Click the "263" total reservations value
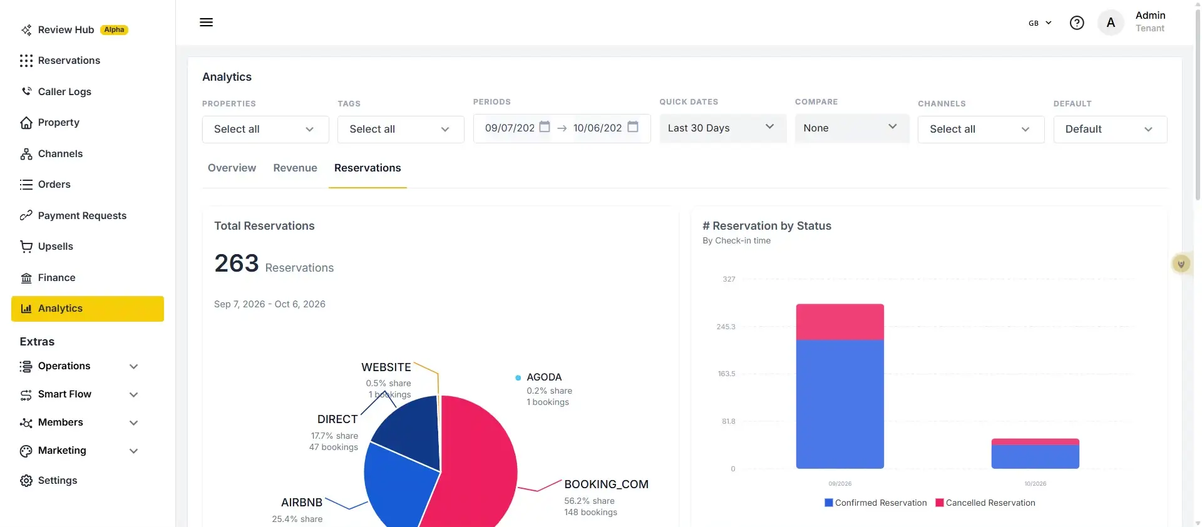The image size is (1202, 527). point(237,263)
